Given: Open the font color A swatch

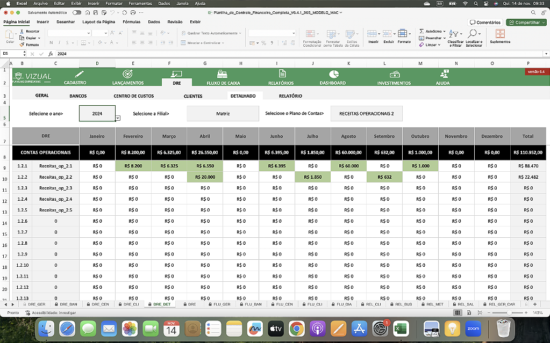Looking at the screenshot, I should point(111,43).
